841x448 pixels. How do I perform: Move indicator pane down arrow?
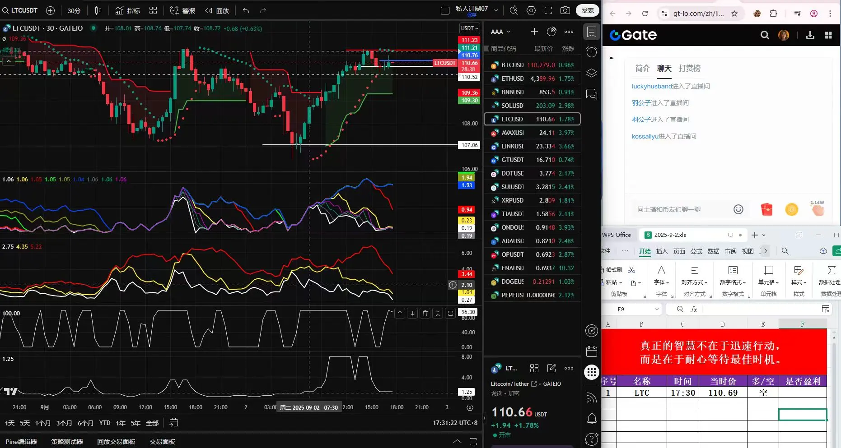412,313
